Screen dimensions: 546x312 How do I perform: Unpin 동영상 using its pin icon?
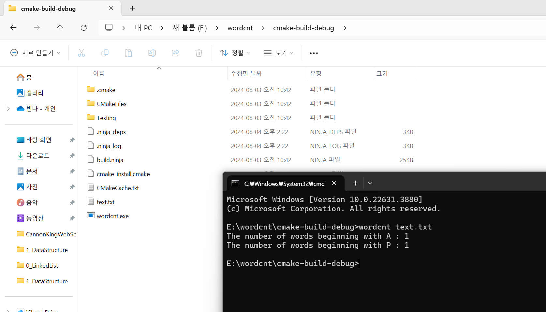72,218
